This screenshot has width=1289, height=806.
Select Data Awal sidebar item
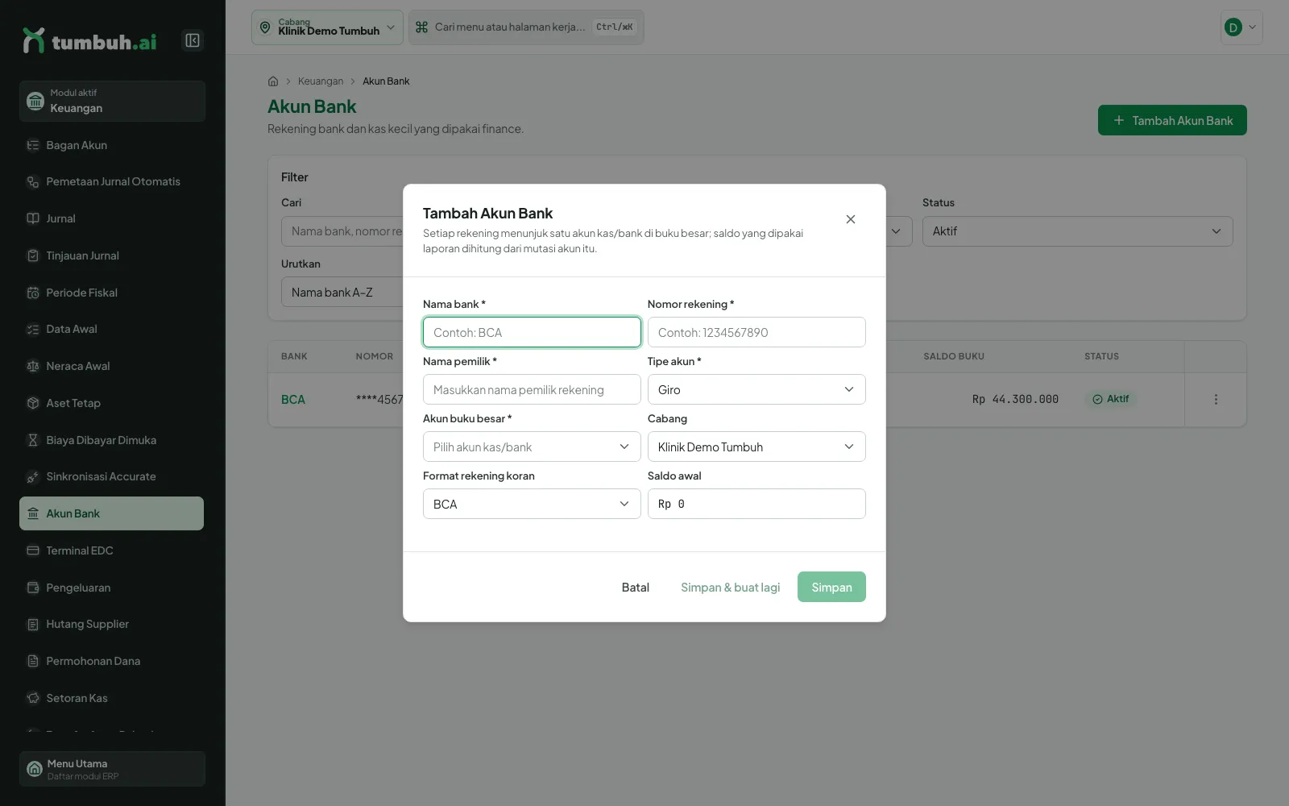[112, 329]
